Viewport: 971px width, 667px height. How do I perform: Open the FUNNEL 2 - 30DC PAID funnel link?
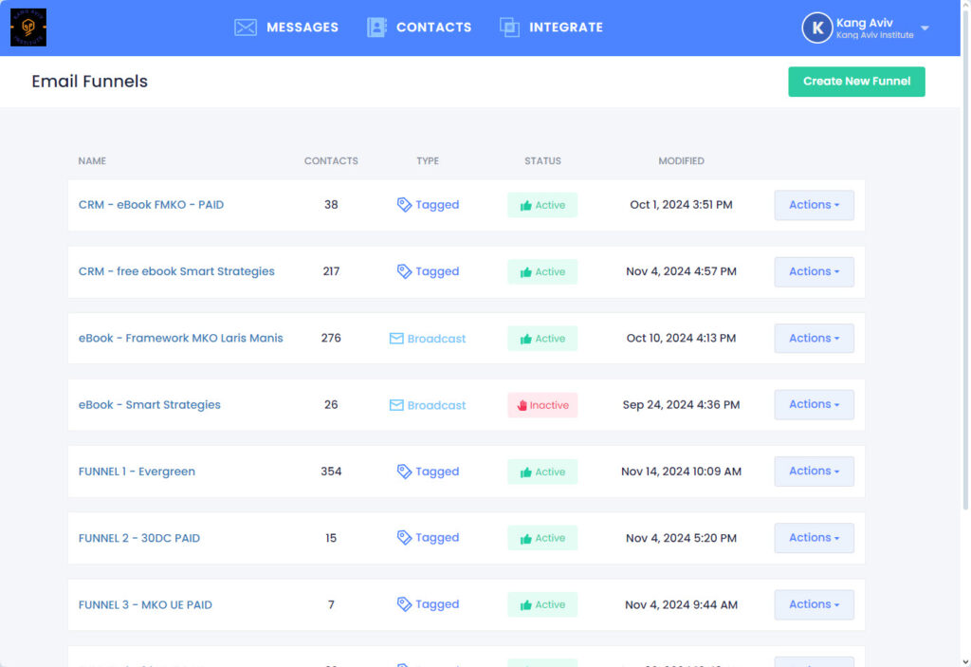click(139, 538)
